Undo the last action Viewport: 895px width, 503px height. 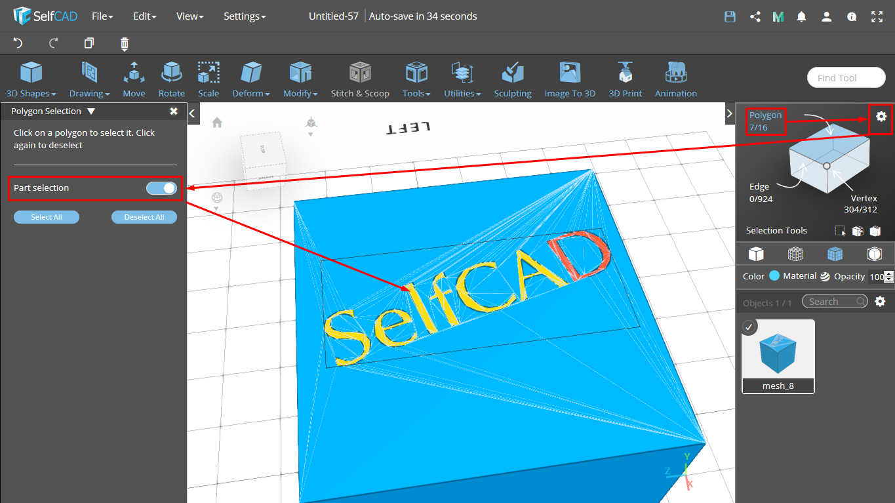pos(18,43)
